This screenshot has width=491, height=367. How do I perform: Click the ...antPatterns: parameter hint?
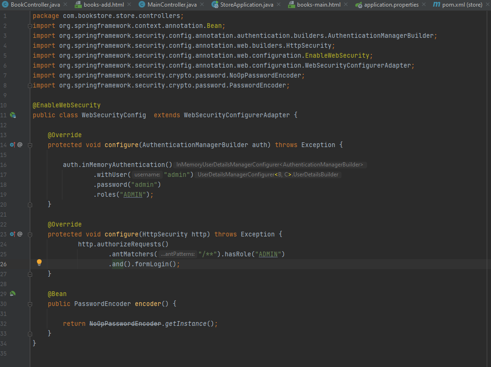[x=177, y=254]
